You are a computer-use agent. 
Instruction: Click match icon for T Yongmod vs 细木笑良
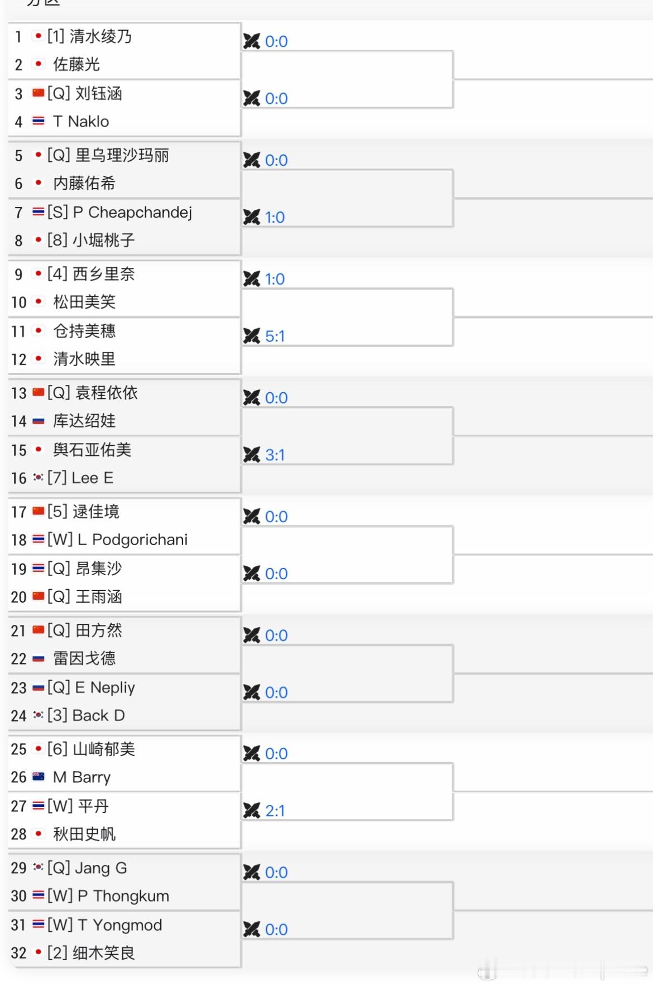coord(252,929)
